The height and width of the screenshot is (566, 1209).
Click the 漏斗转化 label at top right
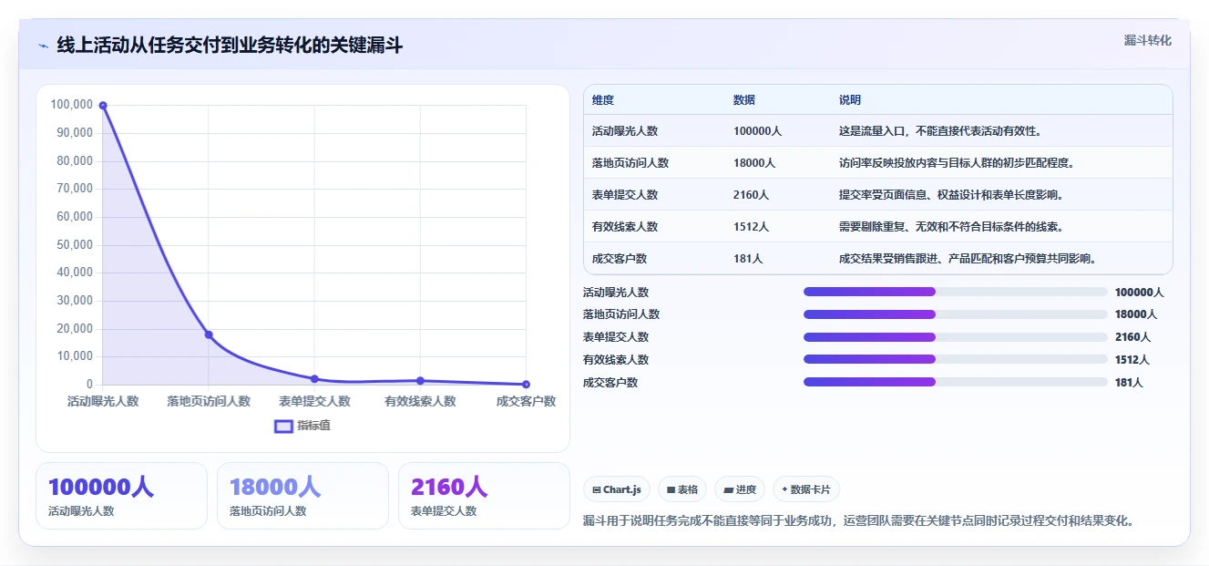click(x=1147, y=40)
